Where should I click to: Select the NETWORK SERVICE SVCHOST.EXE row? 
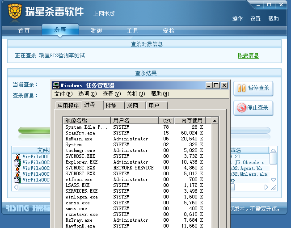[137, 168]
